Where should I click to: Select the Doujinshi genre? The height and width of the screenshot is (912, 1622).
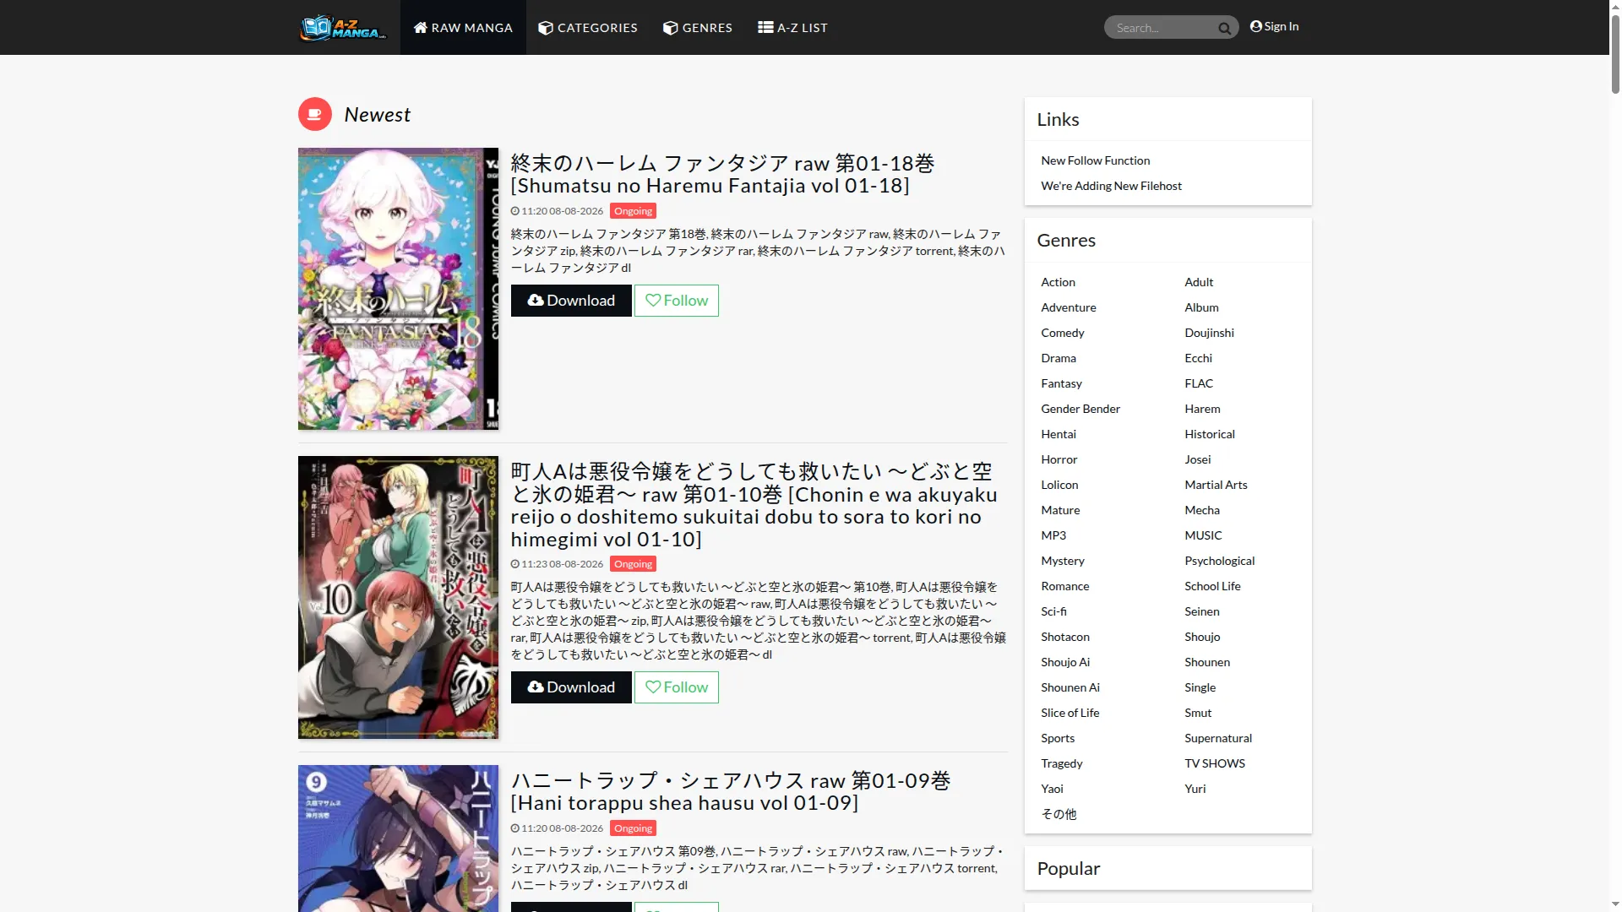1209,333
